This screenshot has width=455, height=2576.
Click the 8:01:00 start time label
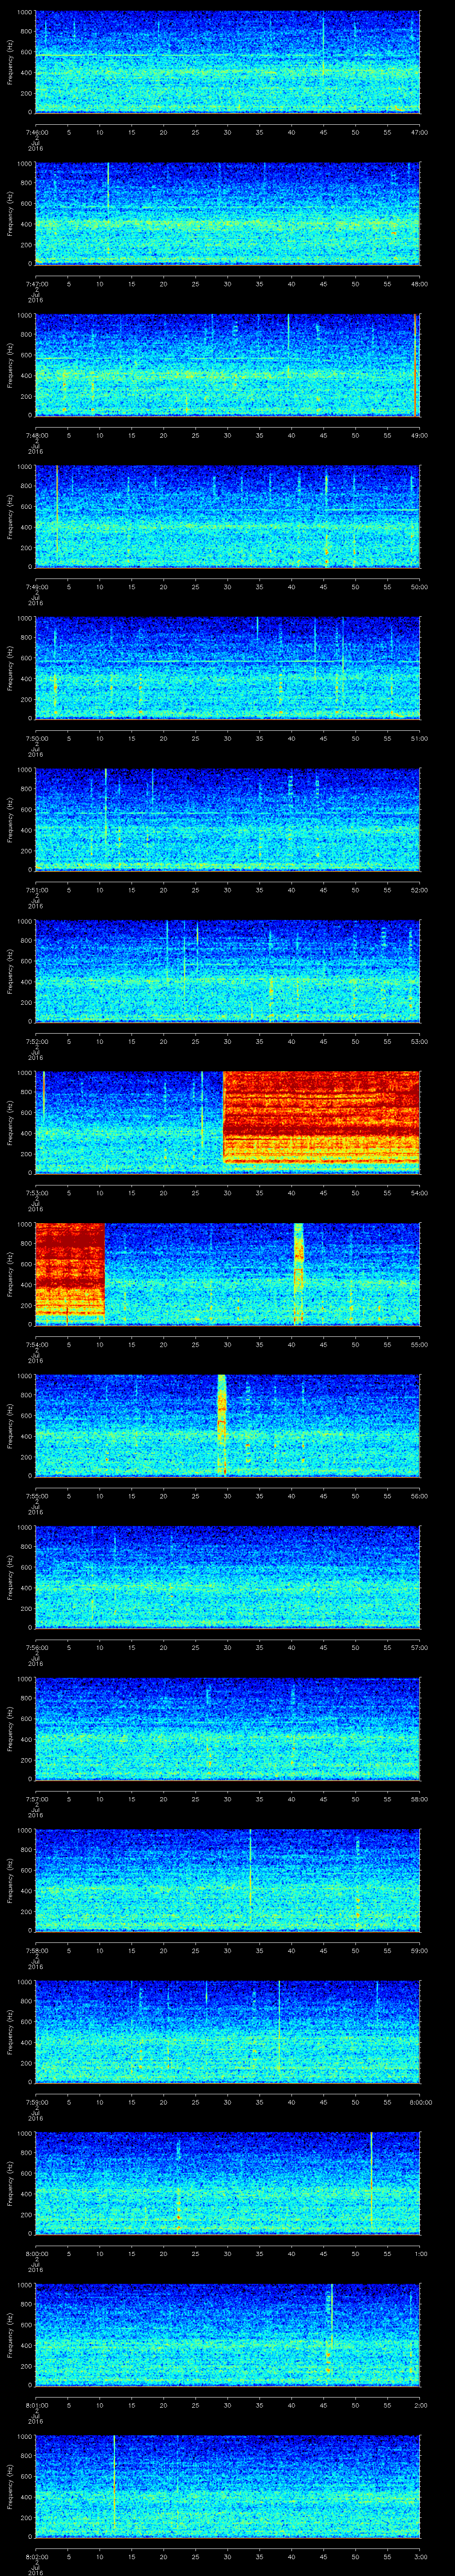[x=36, y=2405]
